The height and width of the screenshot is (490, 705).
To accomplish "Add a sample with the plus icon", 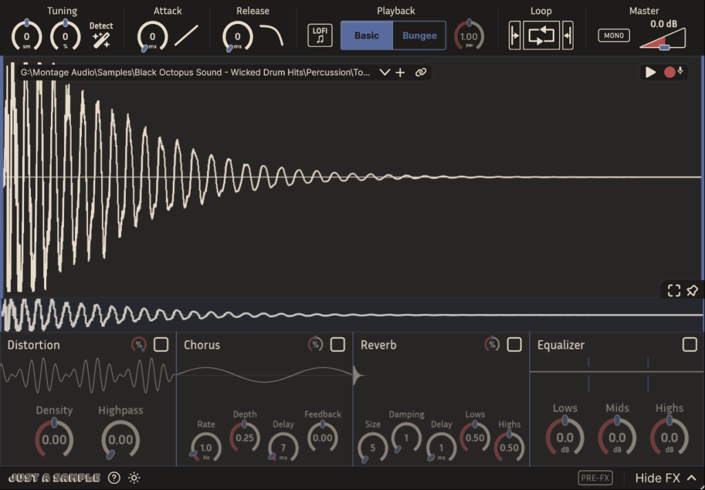I will [x=400, y=72].
